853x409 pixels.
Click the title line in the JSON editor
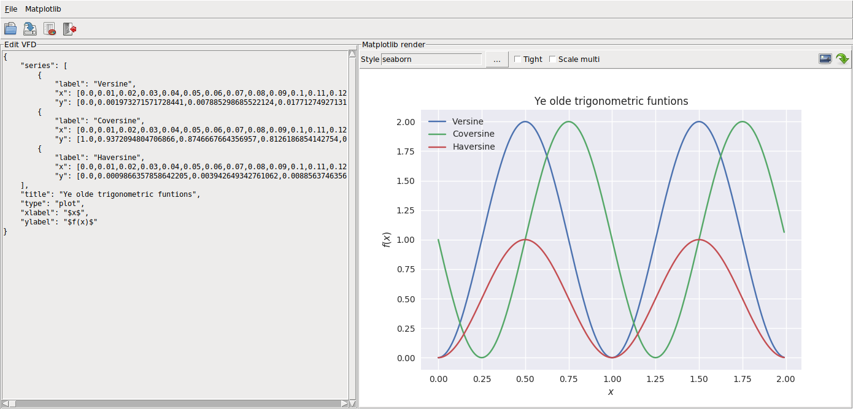pos(110,194)
